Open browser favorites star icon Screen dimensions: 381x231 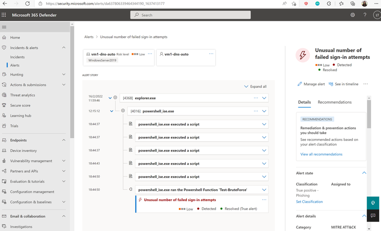(341, 4)
